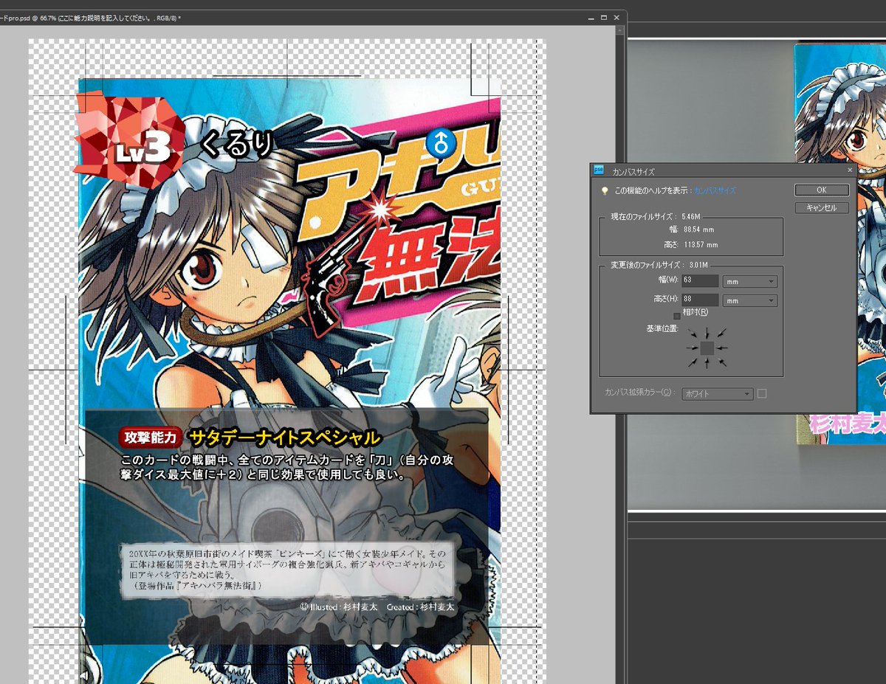Viewport: 886px width, 684px height.
Task: Open the width unit mm dropdown
Action: click(x=750, y=281)
